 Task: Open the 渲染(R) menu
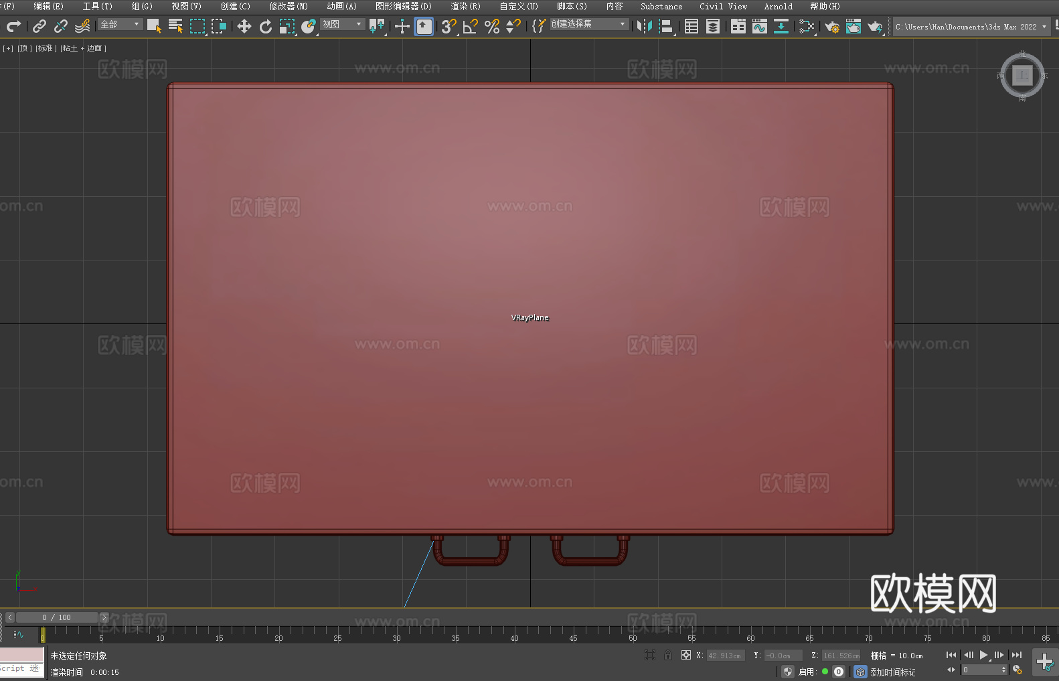pyautogui.click(x=465, y=6)
